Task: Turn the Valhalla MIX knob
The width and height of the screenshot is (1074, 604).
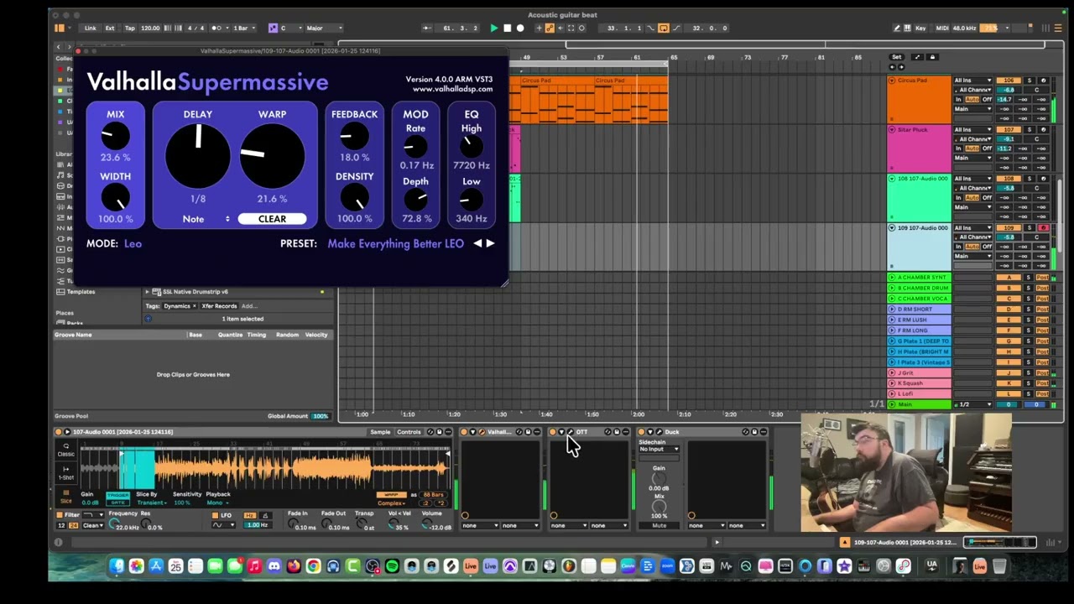Action: coord(115,136)
